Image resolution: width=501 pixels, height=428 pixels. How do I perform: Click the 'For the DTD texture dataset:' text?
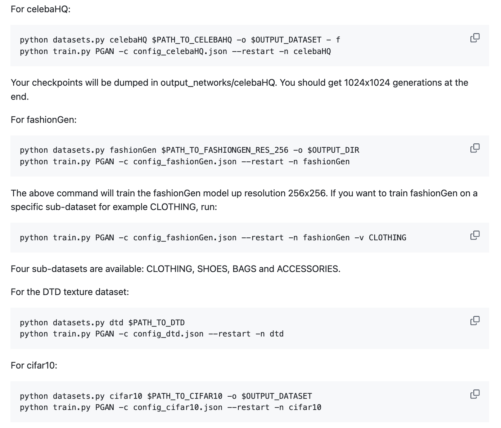click(70, 292)
